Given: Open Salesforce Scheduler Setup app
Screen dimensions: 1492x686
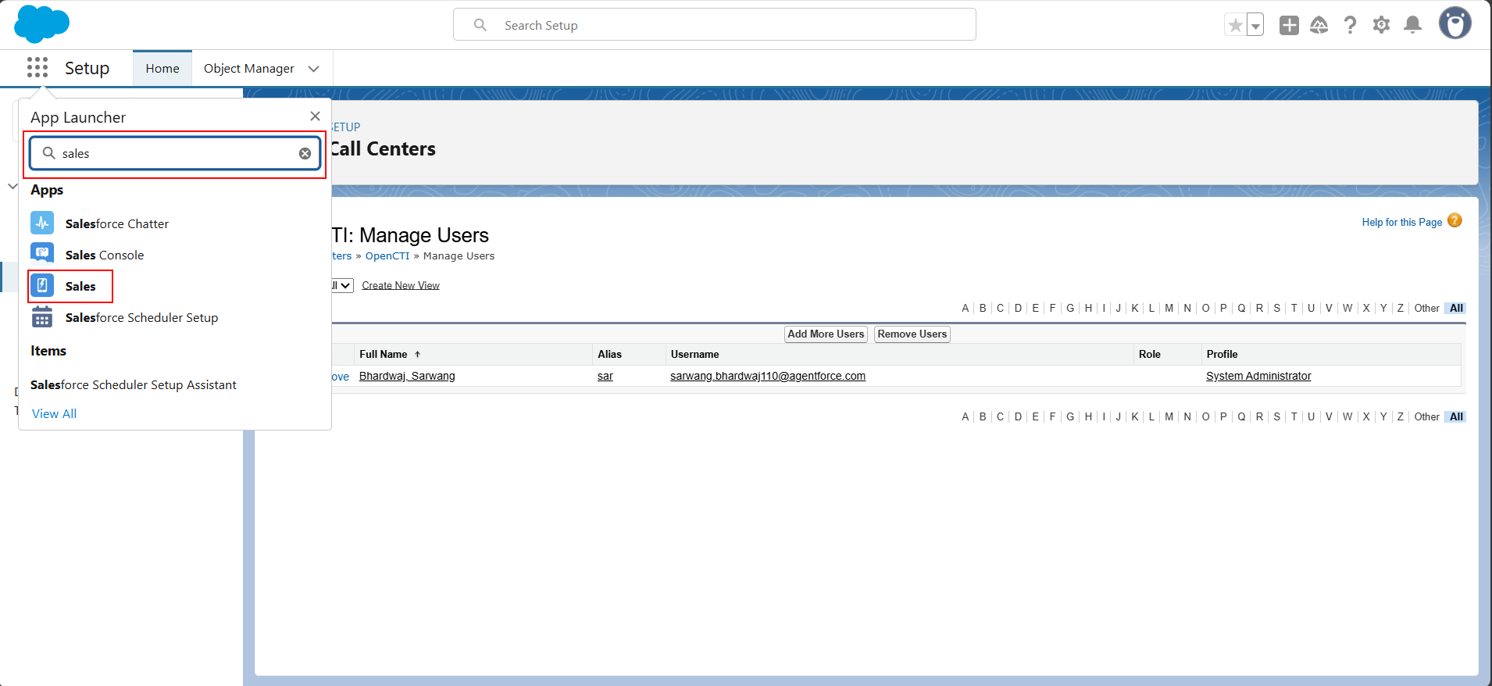Looking at the screenshot, I should coord(141,318).
